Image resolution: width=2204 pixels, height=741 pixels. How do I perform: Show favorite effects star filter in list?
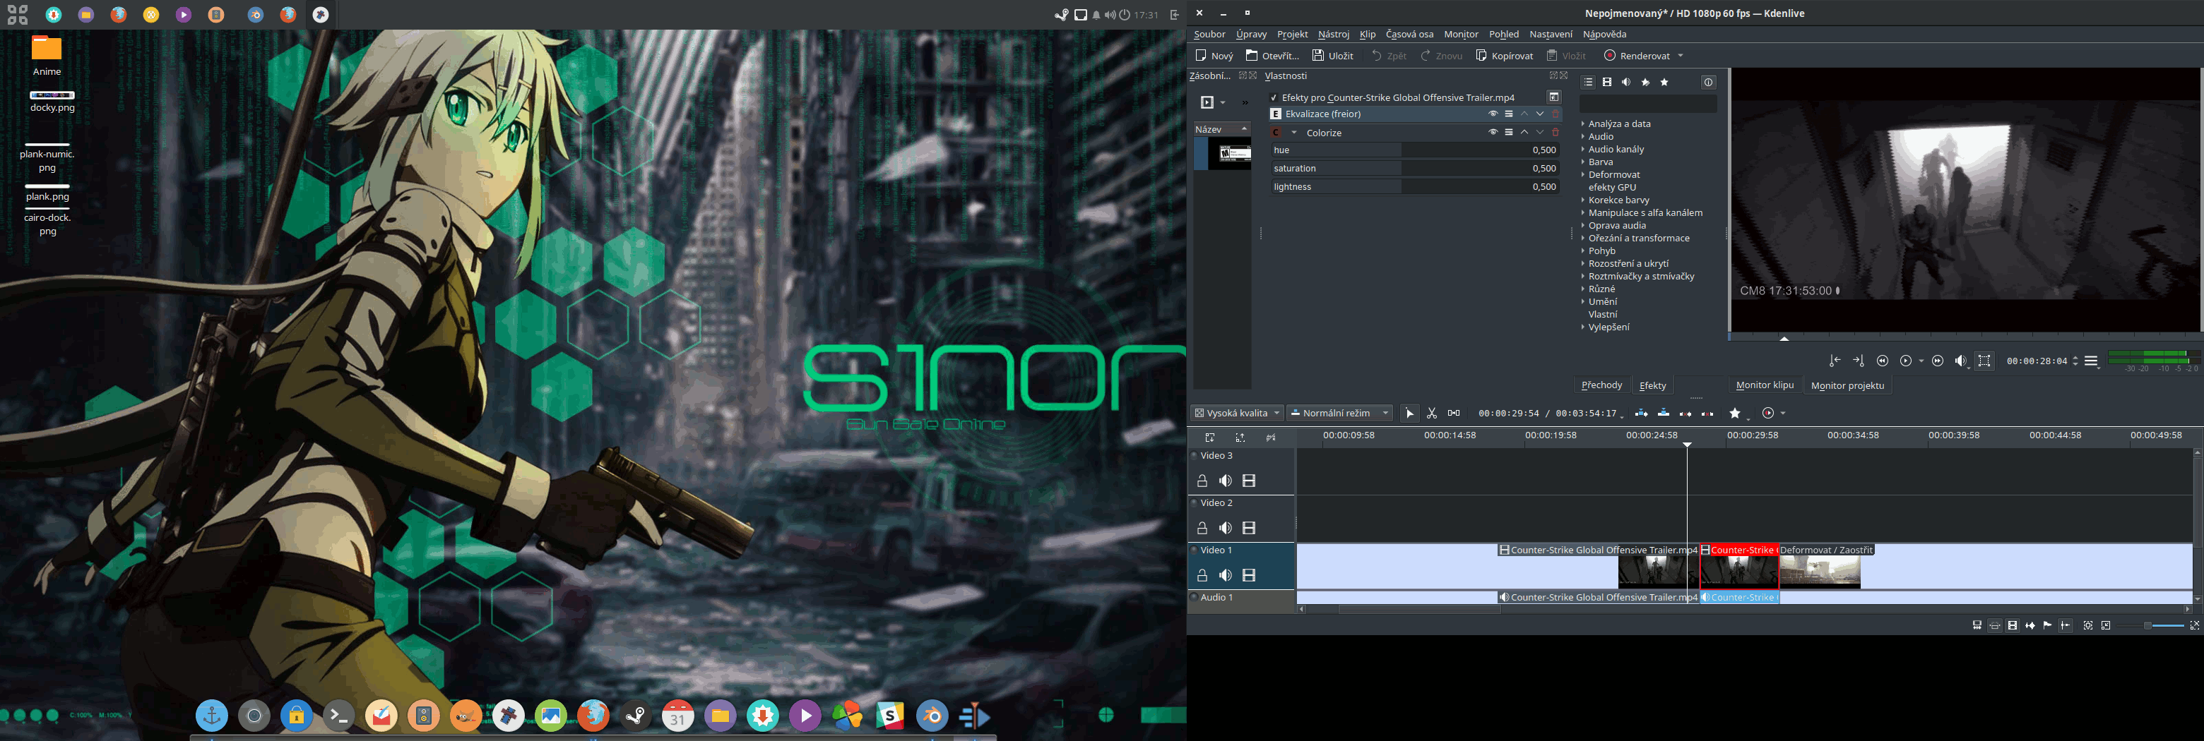click(1664, 82)
